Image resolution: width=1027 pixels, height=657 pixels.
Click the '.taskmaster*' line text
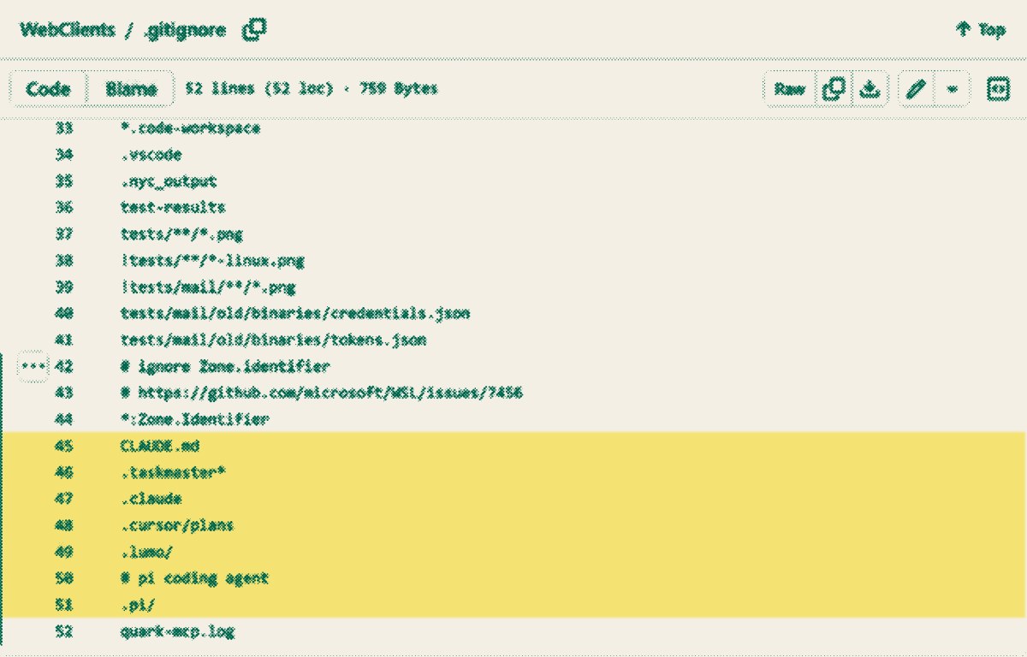point(173,472)
